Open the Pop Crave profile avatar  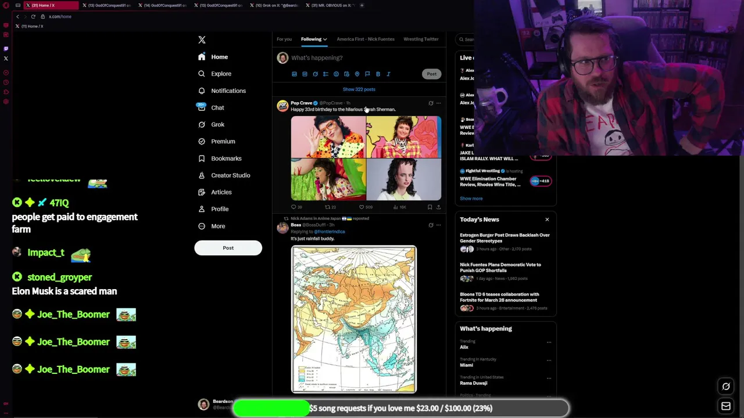282,106
